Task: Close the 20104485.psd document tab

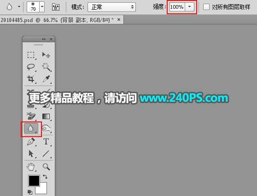Action: click(119, 20)
